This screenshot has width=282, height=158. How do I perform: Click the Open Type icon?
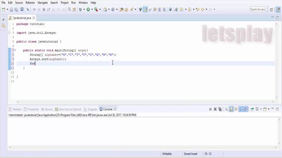pyautogui.click(x=122, y=10)
